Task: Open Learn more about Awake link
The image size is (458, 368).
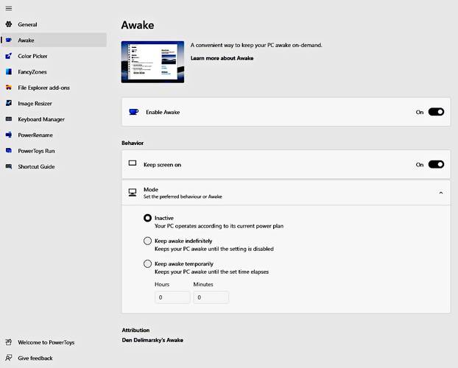Action: 222,58
